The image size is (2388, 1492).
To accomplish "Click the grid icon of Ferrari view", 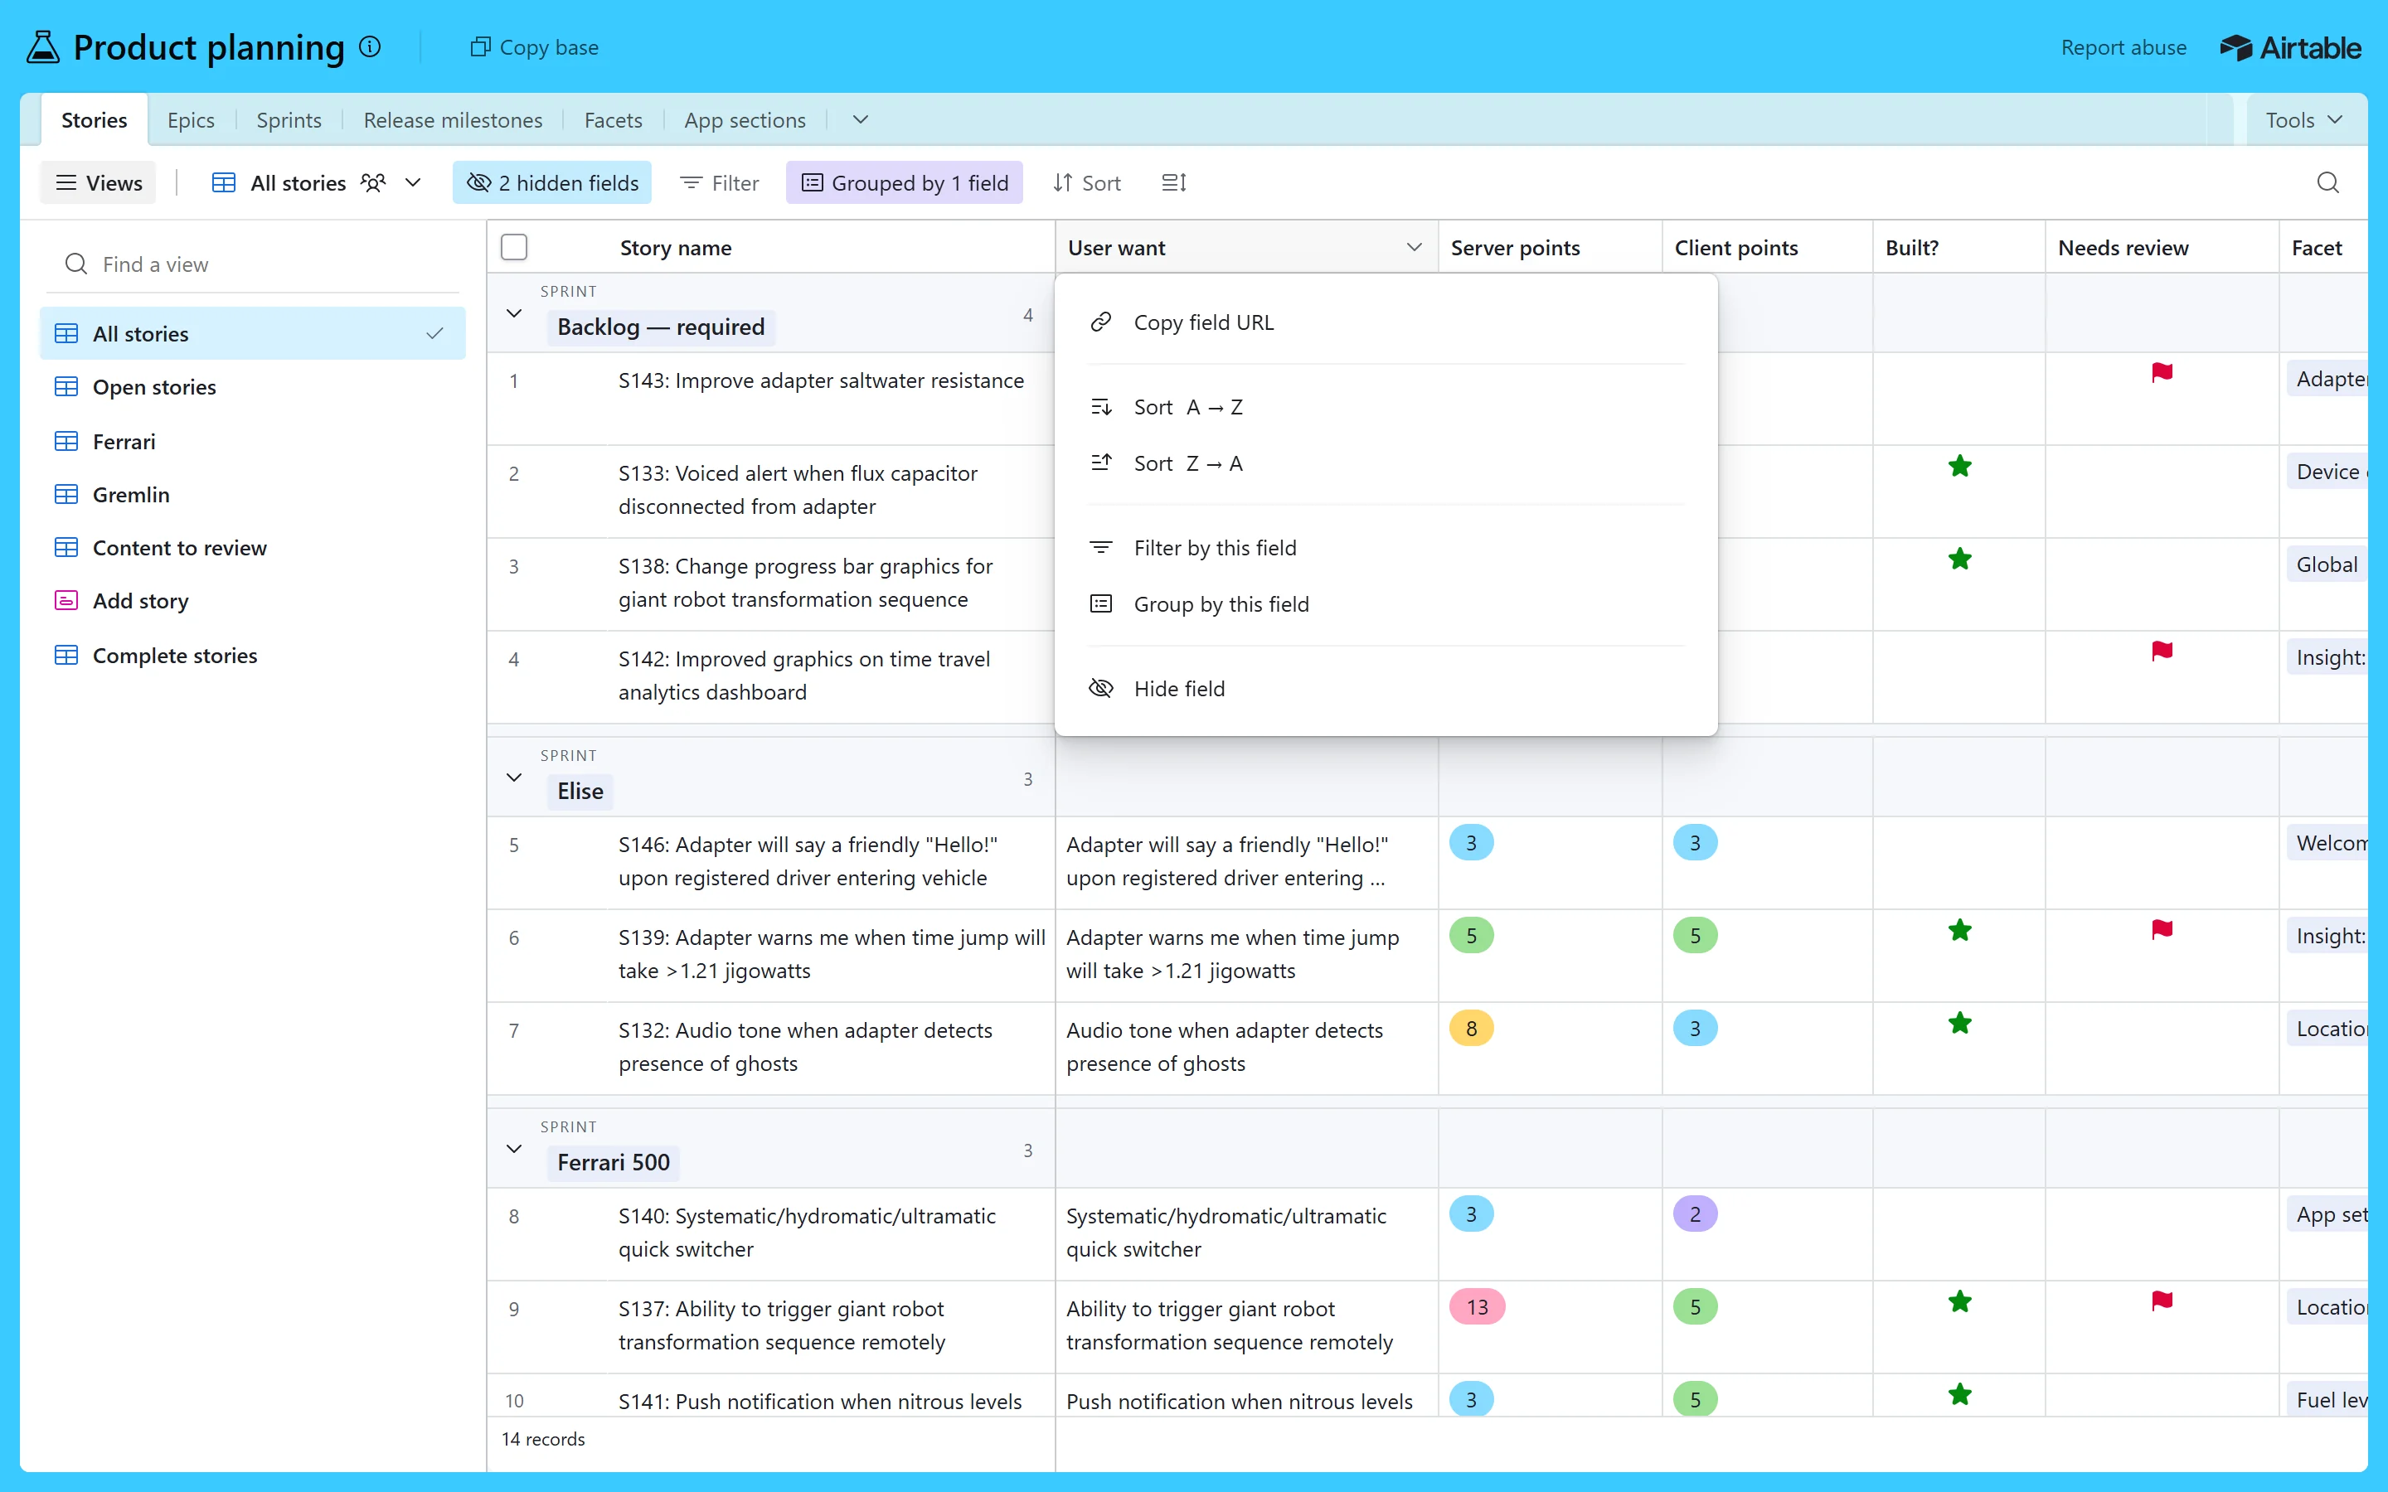I will point(66,441).
